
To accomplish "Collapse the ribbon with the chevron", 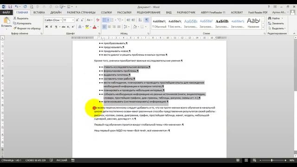I will 294,33.
